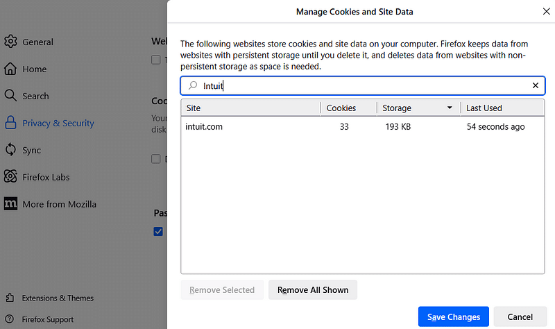Sort list by the Last Used column header

pyautogui.click(x=502, y=108)
